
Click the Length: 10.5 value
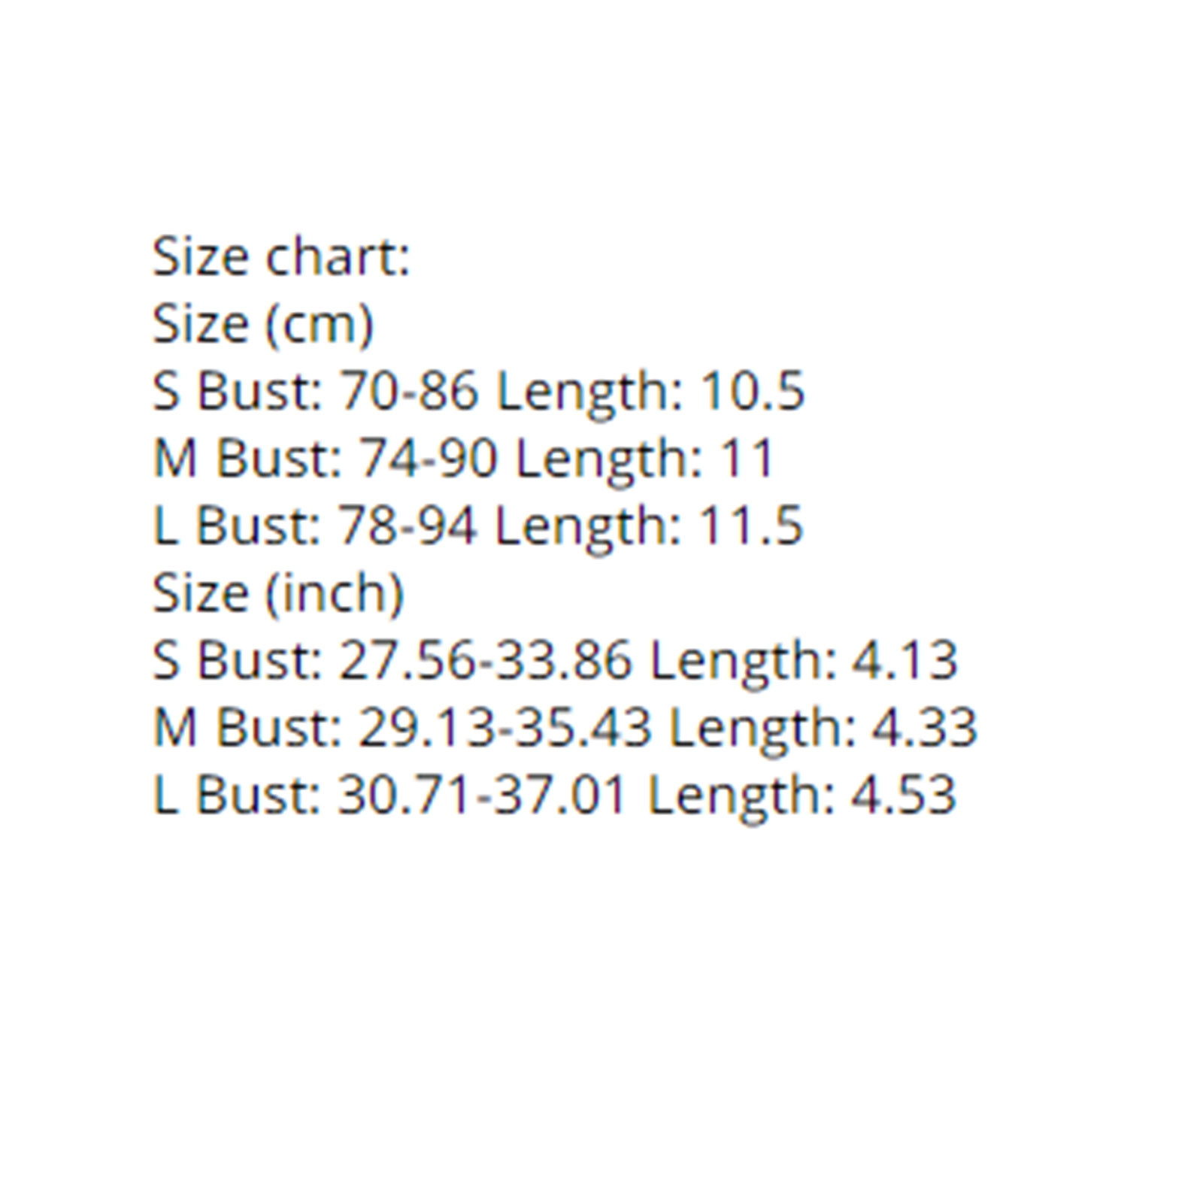tap(651, 392)
